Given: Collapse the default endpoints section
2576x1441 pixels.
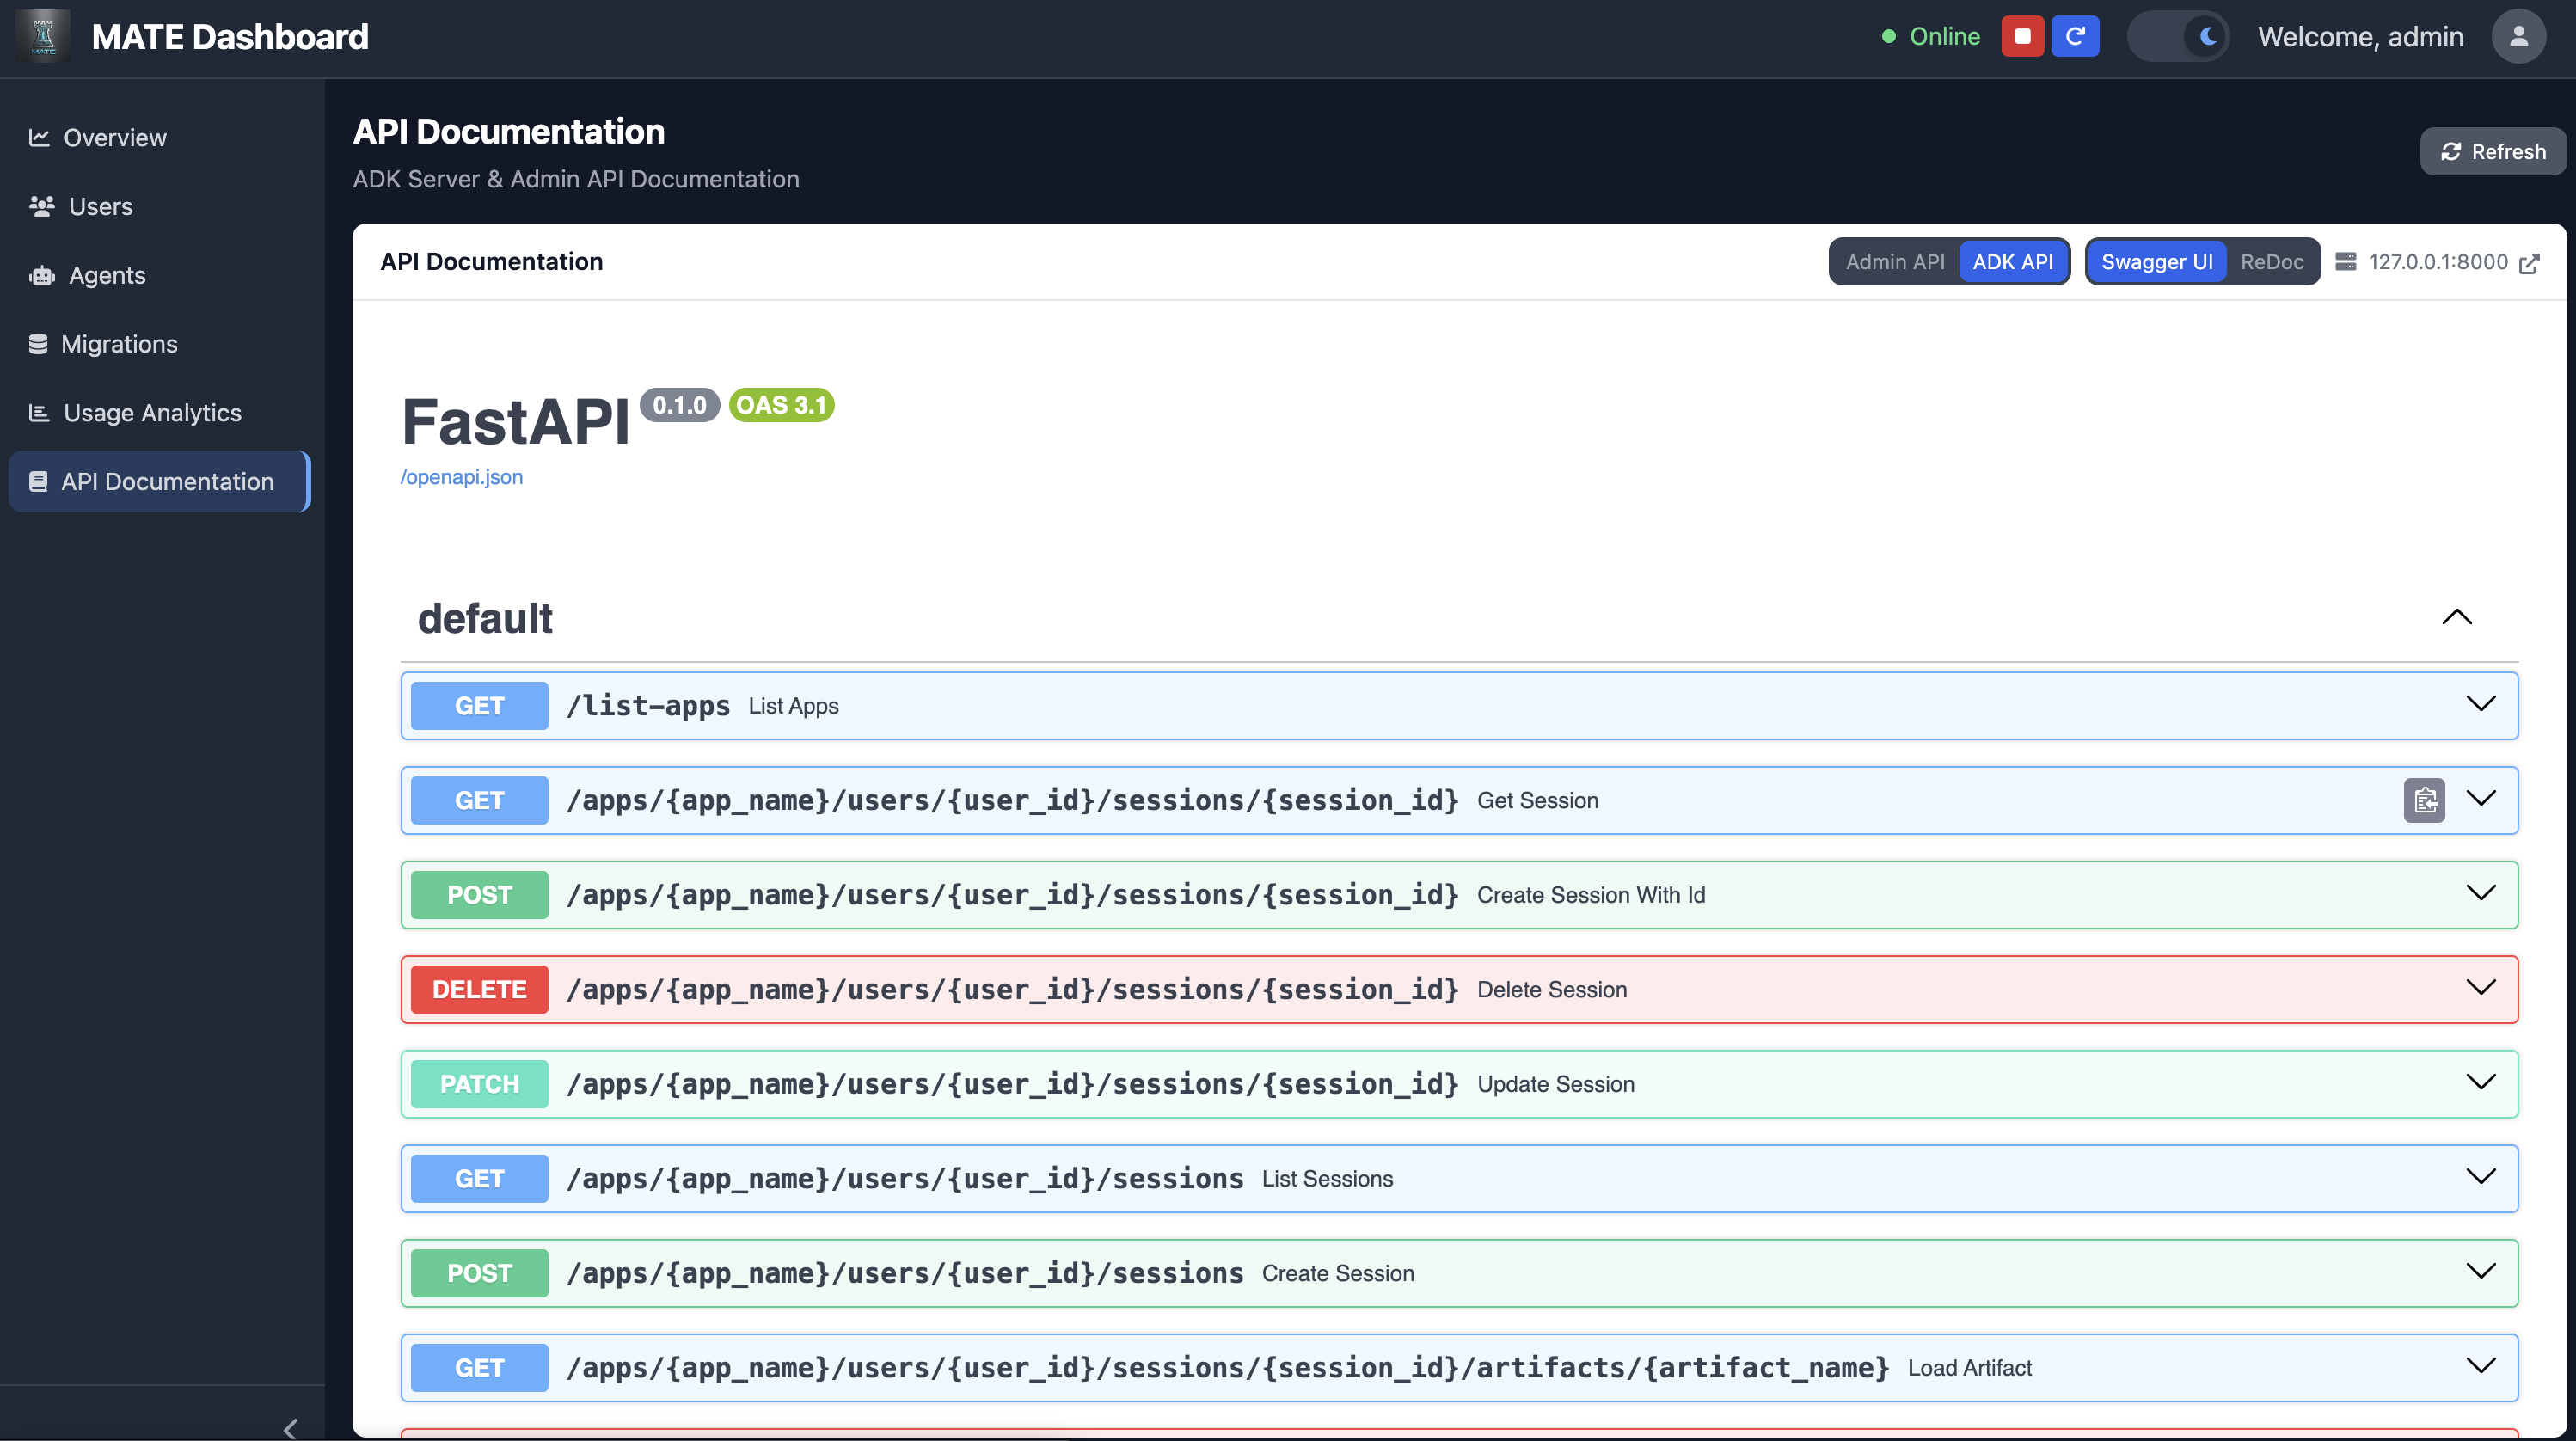Looking at the screenshot, I should [2458, 616].
